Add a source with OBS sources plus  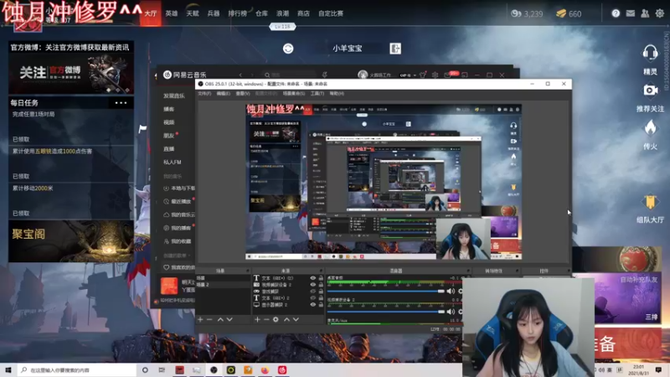(257, 319)
